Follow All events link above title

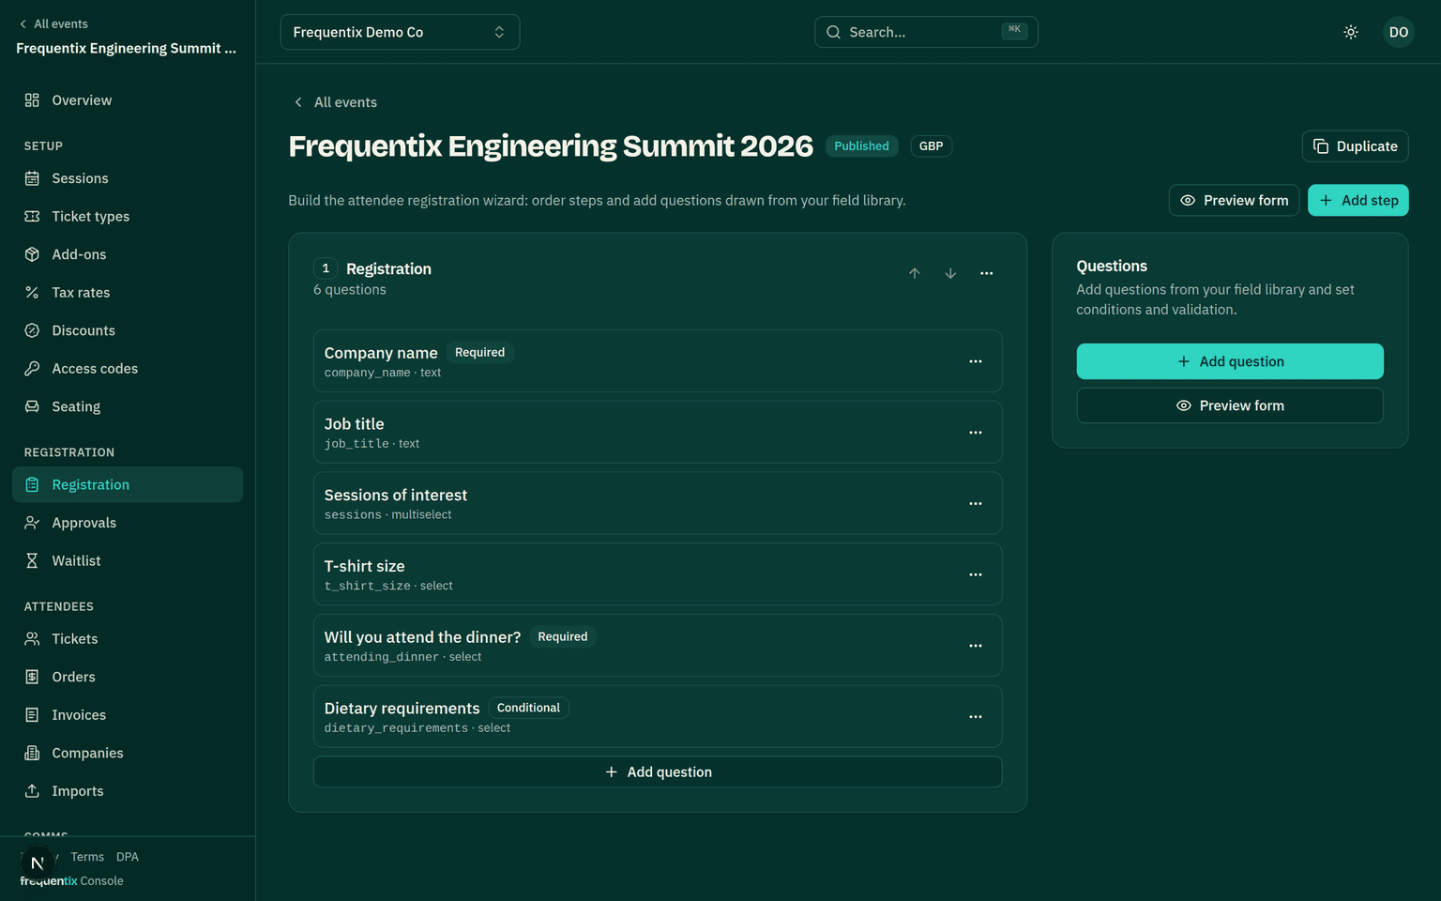coord(336,102)
